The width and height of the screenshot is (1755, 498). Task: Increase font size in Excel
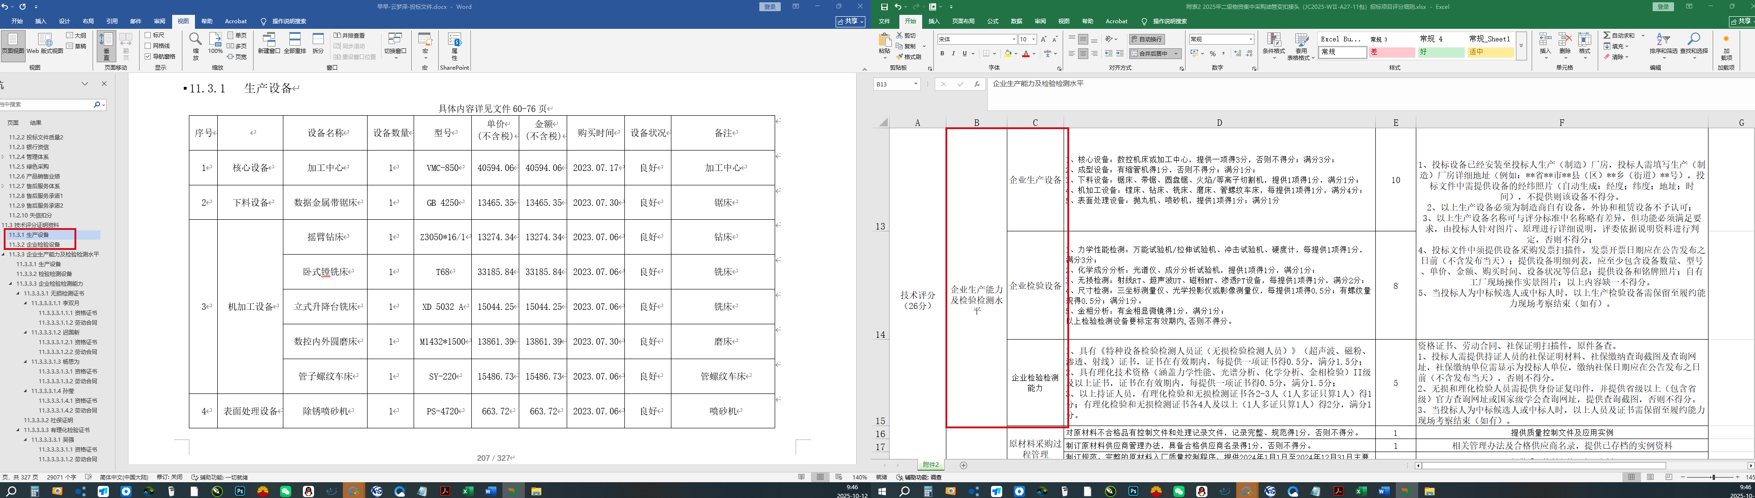pyautogui.click(x=1044, y=39)
